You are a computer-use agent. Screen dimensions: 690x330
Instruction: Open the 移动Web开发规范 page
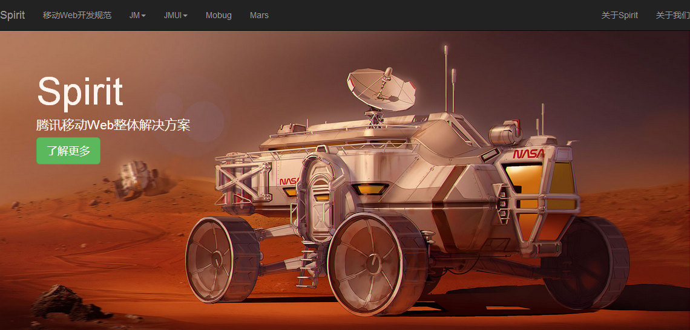[x=77, y=15]
